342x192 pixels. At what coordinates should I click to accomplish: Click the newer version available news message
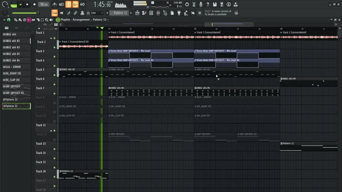218,13
